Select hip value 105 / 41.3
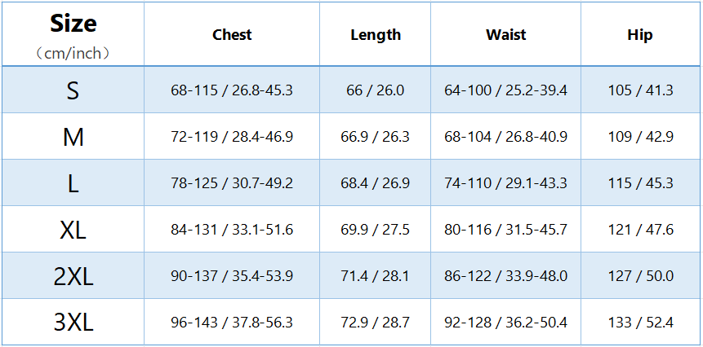 (640, 90)
